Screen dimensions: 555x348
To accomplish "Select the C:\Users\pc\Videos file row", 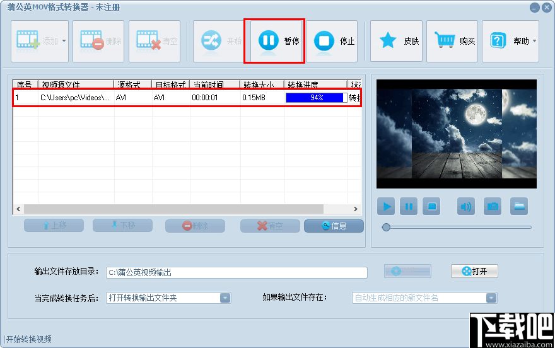I will pos(187,98).
